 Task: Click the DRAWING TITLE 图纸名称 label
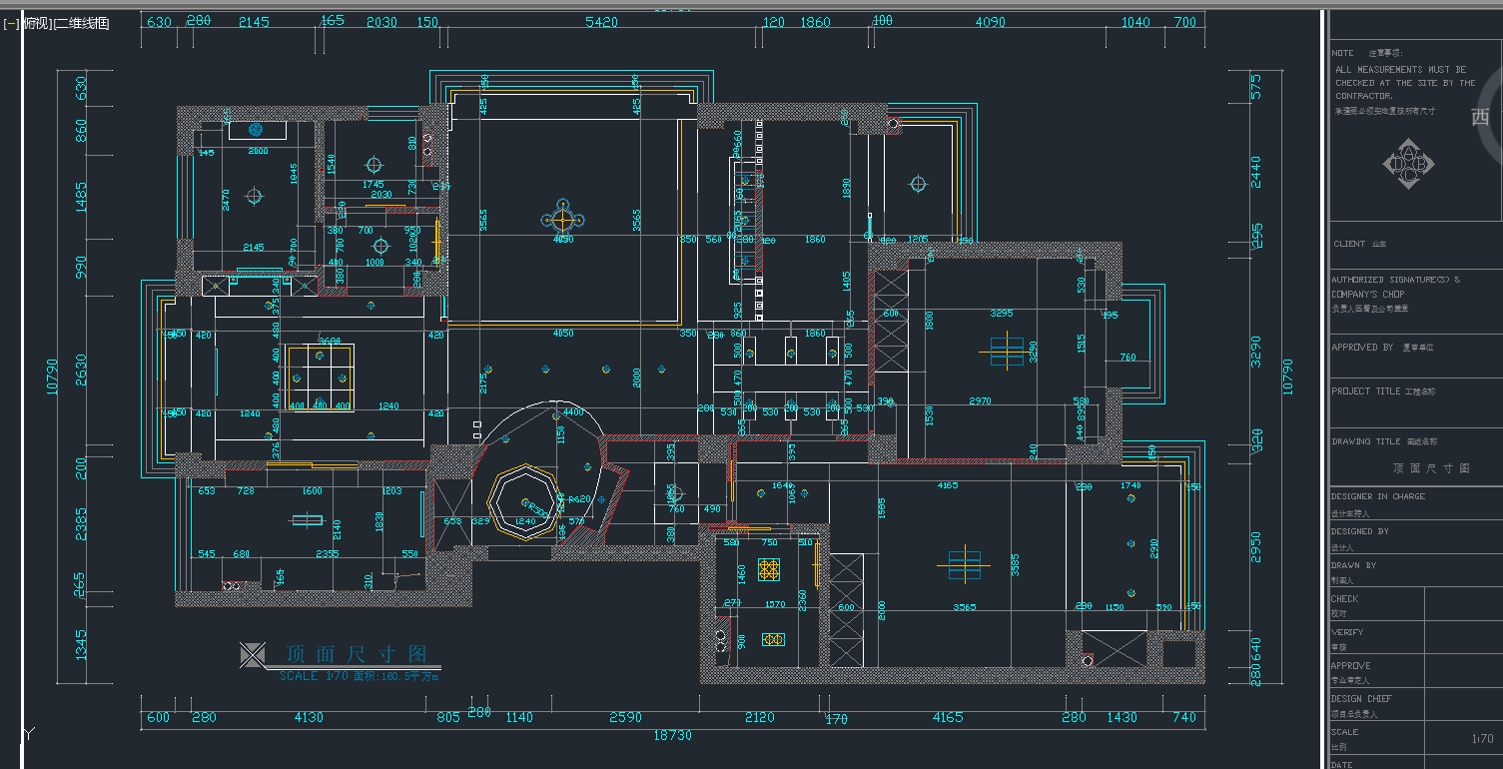coord(1384,441)
